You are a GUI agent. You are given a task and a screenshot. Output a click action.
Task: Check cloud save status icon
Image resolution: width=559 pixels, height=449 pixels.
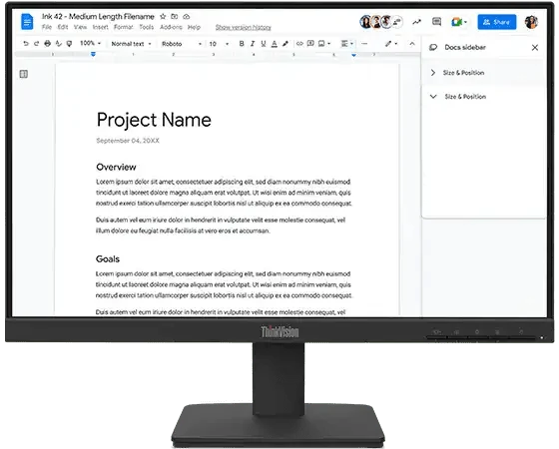coord(186,16)
